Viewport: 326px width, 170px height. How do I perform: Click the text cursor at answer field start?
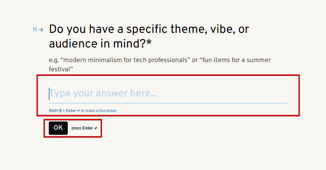point(49,94)
